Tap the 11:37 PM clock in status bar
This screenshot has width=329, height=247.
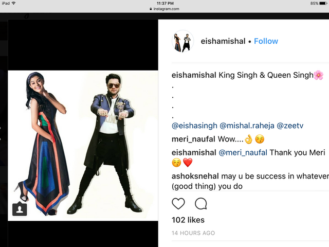coord(165,3)
